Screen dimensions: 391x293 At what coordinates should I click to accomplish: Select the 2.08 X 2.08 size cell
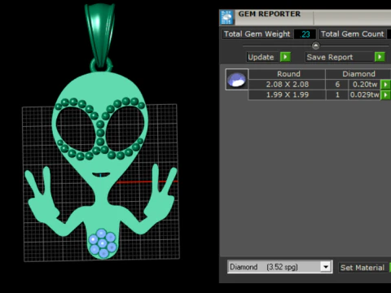point(288,85)
